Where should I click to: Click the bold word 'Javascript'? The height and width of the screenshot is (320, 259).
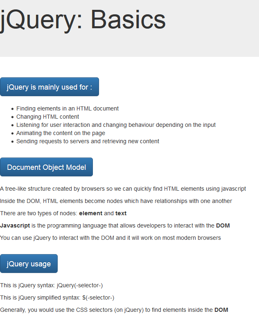[15, 225]
